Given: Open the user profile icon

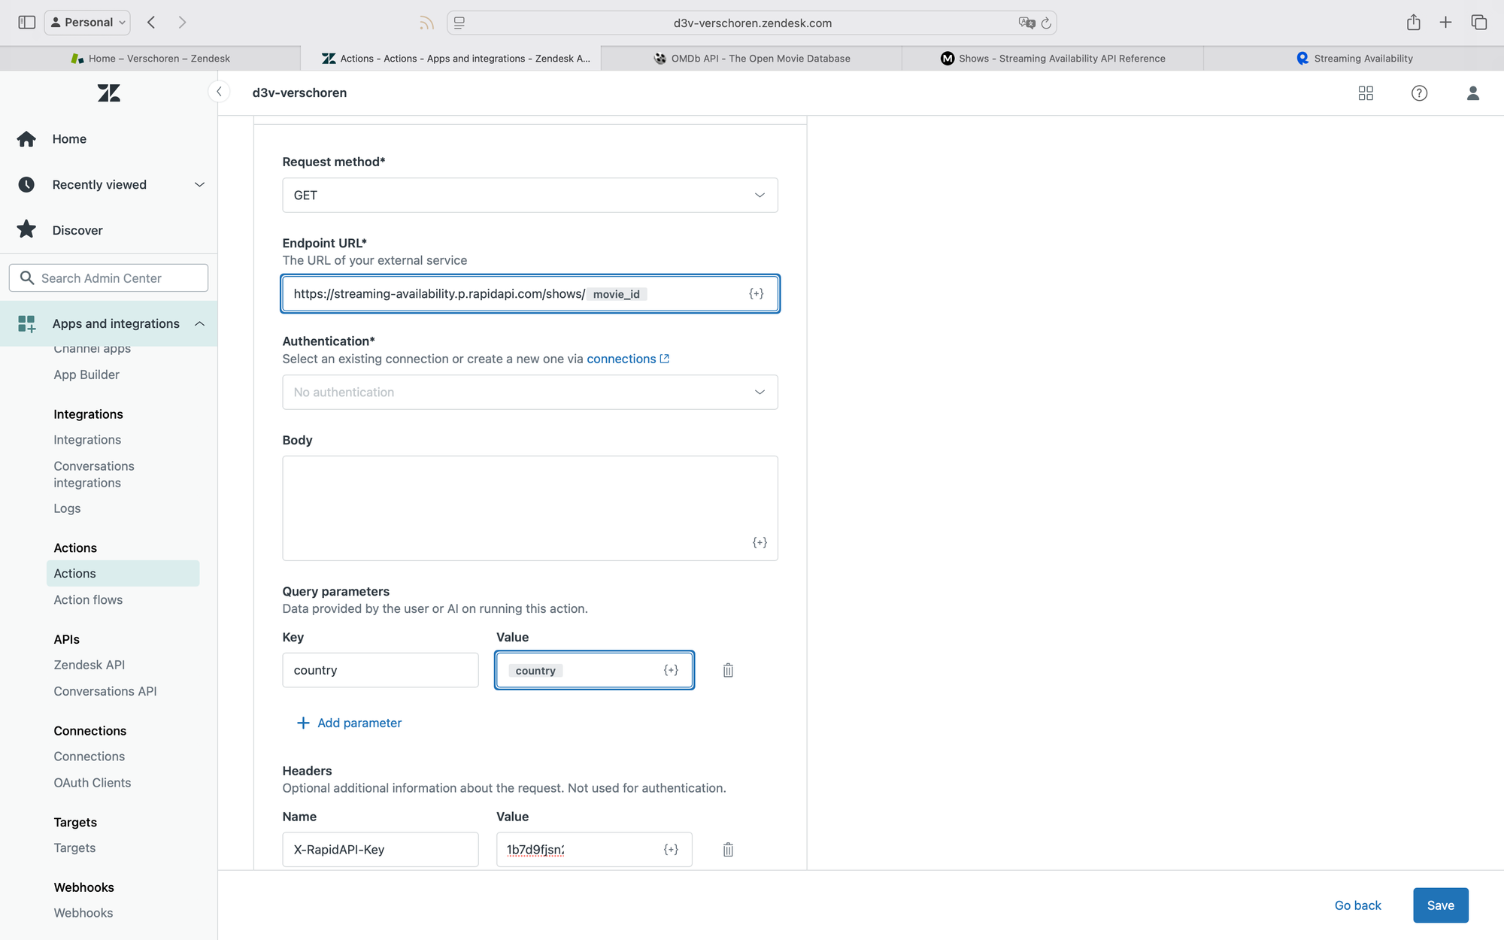Looking at the screenshot, I should [1472, 93].
